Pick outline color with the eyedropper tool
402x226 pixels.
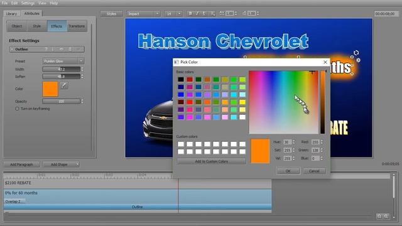click(64, 85)
